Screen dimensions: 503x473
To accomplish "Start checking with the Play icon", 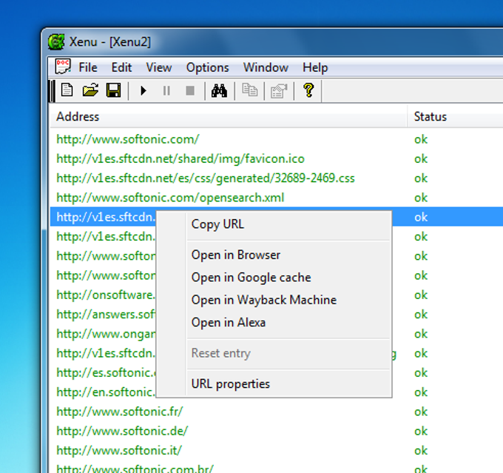I will [144, 91].
